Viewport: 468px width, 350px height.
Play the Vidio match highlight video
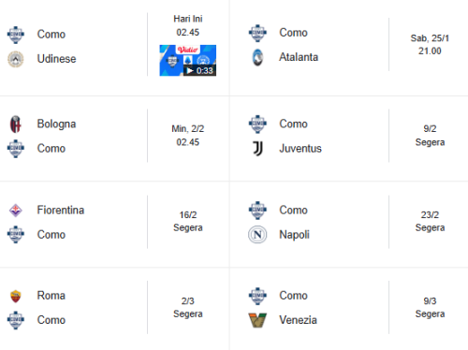188,61
